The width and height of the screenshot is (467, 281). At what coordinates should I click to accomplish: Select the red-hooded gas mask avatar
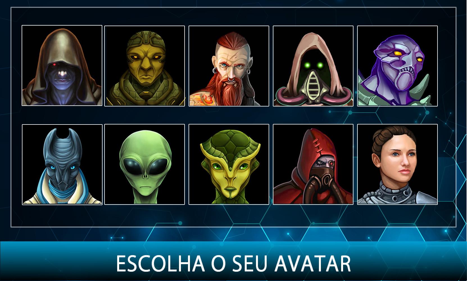pyautogui.click(x=313, y=164)
